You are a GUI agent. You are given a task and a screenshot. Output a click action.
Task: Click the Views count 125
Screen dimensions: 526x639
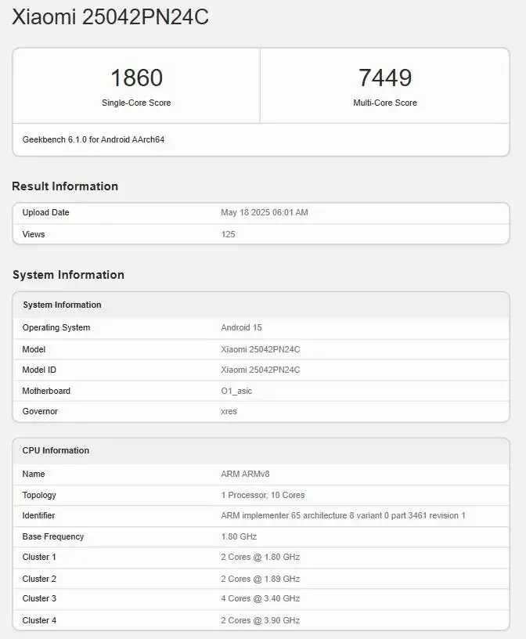coord(228,234)
